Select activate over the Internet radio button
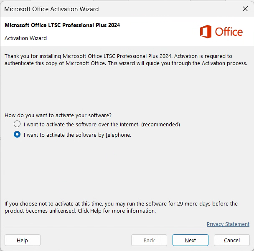Viewport: 254px width, 251px height. click(17, 124)
